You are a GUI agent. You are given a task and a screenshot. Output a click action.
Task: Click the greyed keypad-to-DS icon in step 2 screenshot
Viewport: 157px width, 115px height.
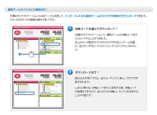[x=29, y=76]
